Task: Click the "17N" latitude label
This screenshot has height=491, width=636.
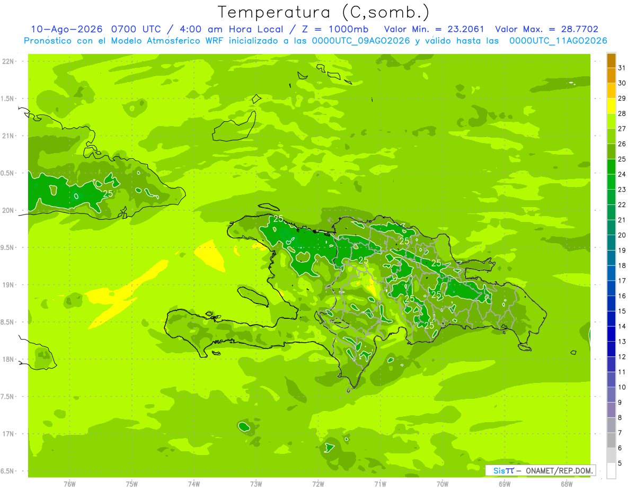Action: [9, 434]
